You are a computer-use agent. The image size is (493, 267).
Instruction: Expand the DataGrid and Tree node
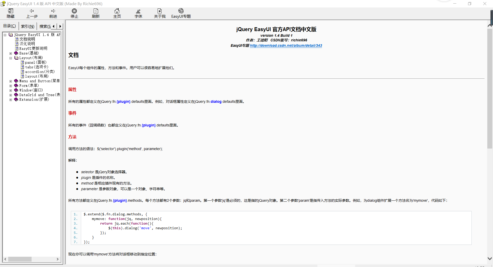tap(11, 95)
